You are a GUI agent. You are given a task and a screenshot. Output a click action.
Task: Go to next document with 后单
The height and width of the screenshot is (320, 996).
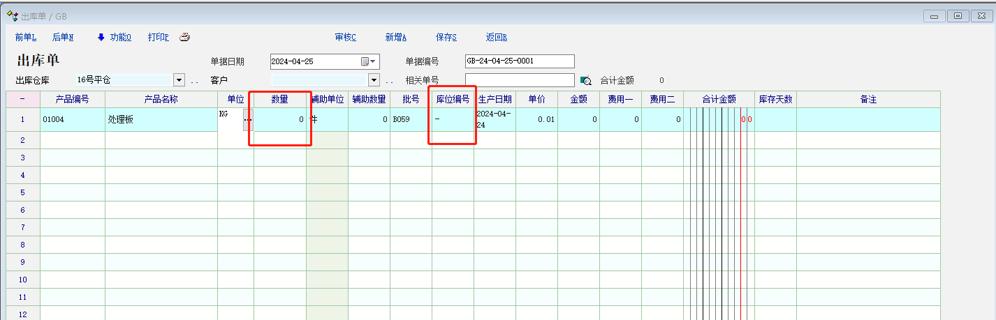(63, 38)
